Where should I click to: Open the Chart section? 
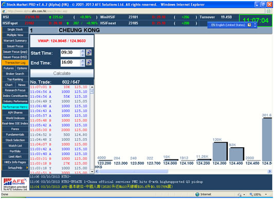coord(9,85)
